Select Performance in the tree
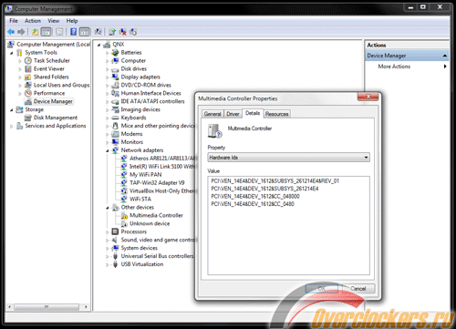 pyautogui.click(x=49, y=93)
